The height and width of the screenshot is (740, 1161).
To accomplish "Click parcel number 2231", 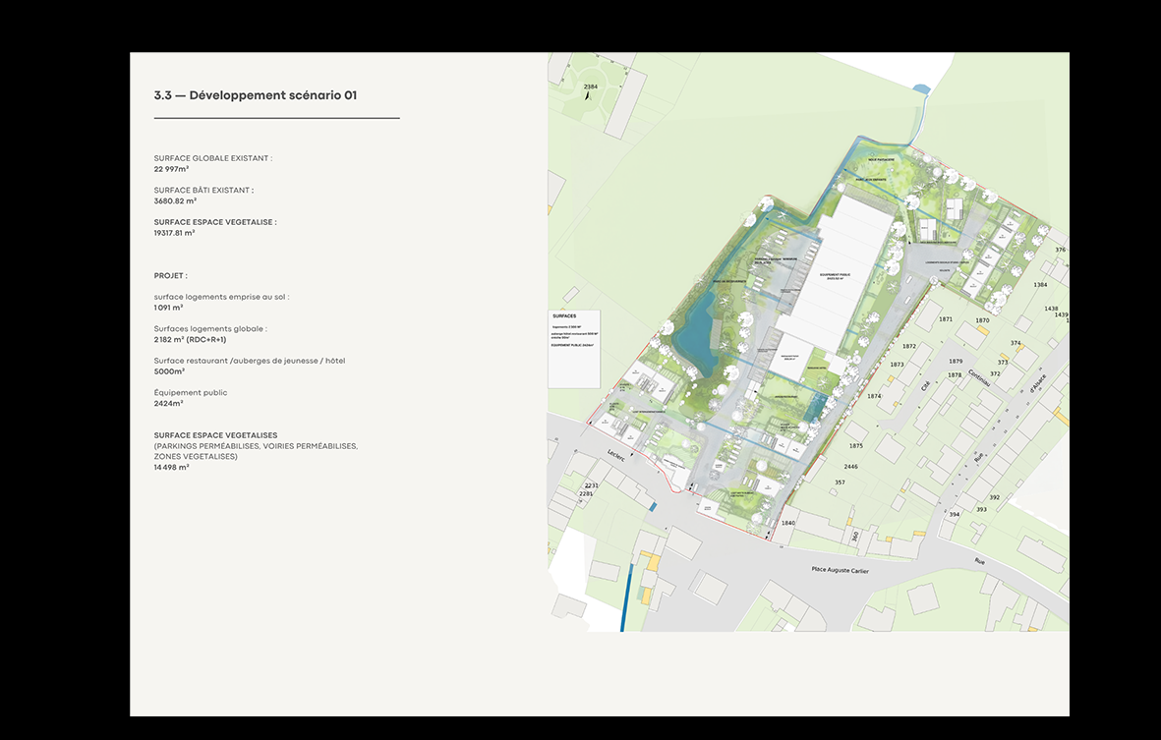I will [x=591, y=486].
